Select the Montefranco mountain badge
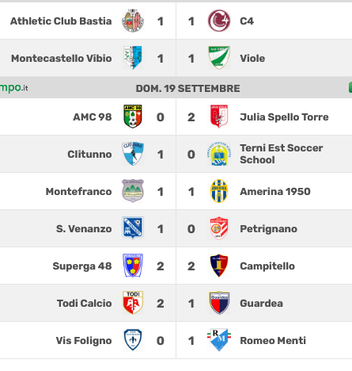The width and height of the screenshot is (352, 371). point(133,191)
